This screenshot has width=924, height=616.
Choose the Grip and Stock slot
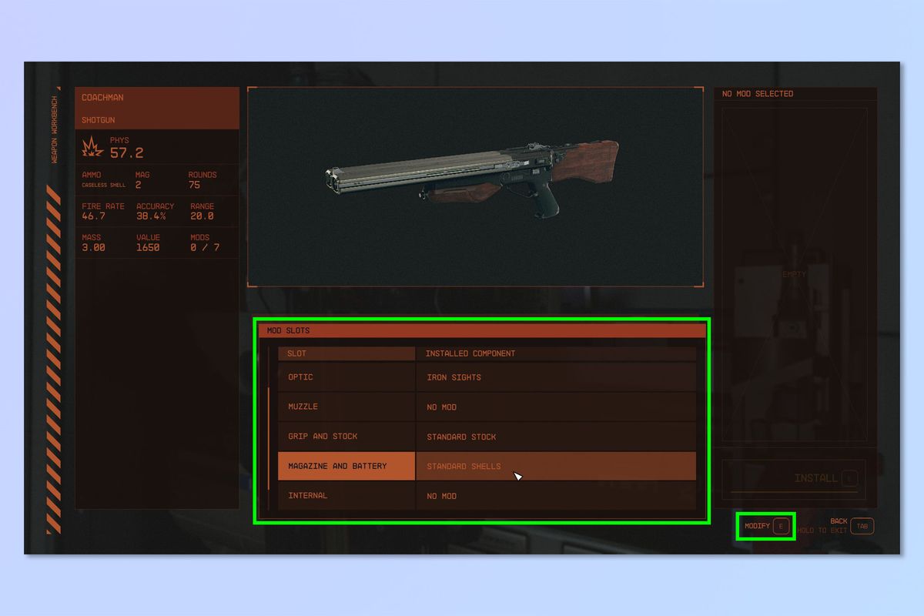pos(346,436)
